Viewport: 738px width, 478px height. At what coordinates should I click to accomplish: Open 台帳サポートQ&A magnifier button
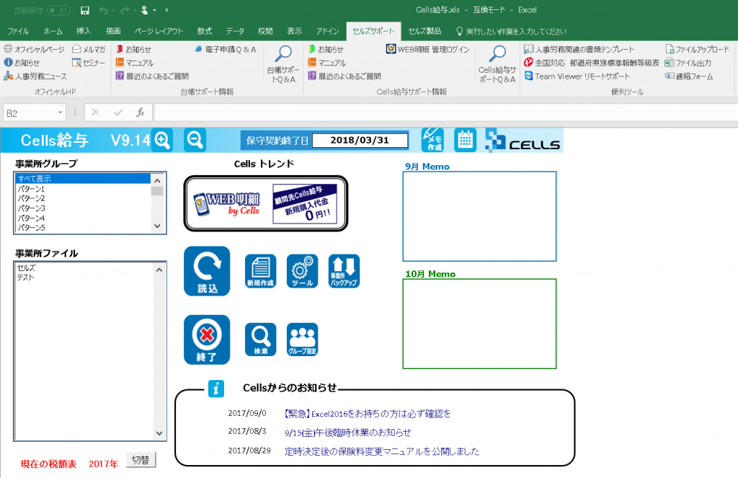283,64
